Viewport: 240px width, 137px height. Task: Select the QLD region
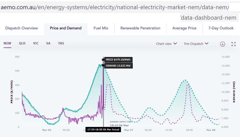22,43
